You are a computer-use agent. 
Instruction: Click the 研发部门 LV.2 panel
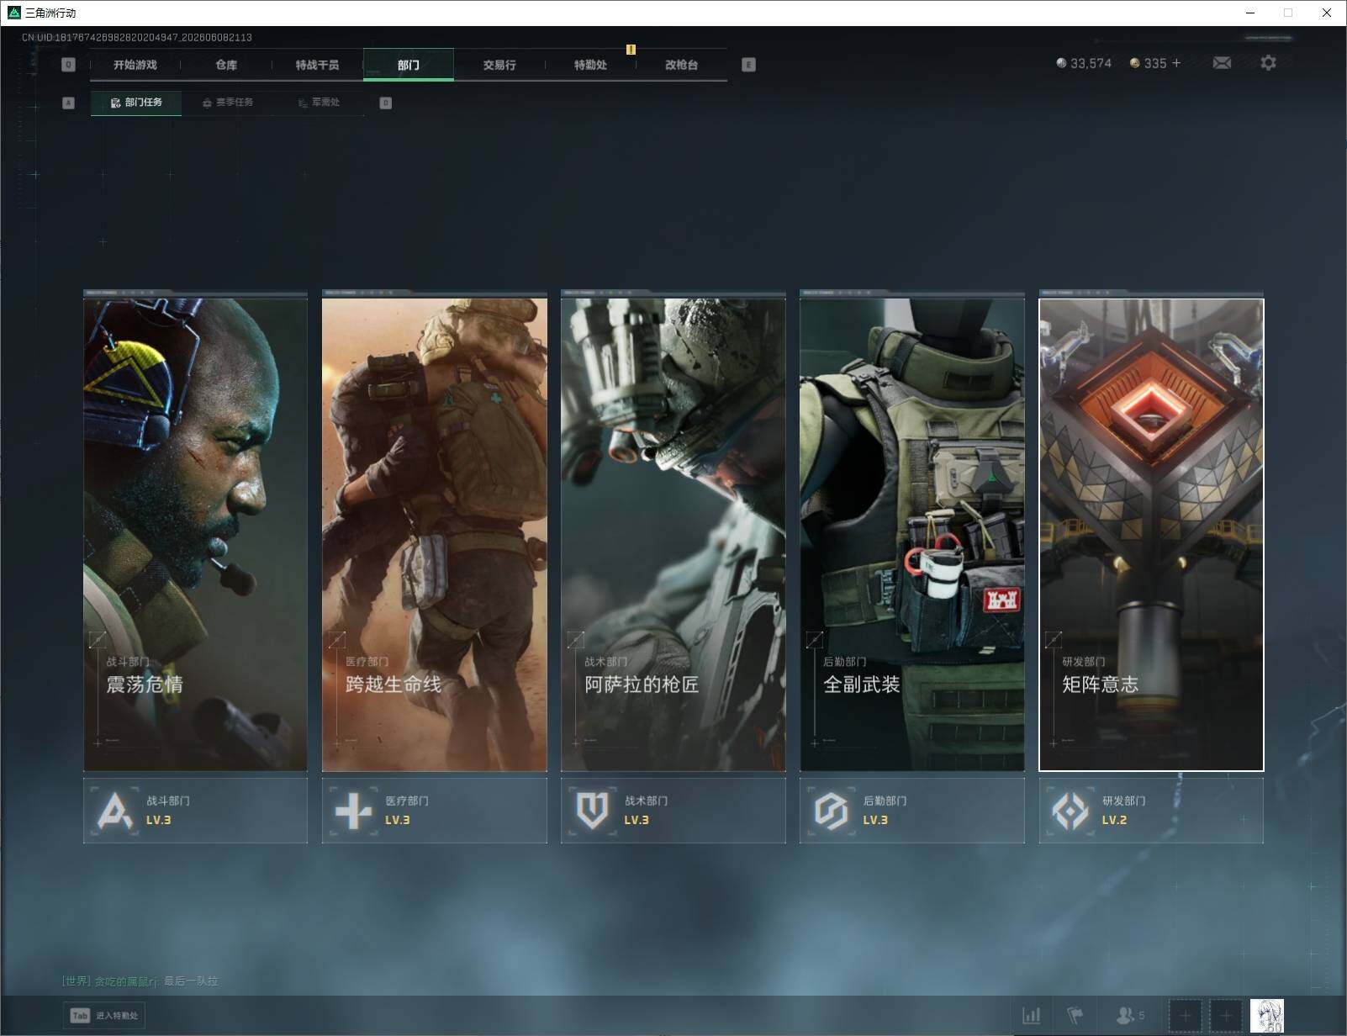pyautogui.click(x=1151, y=811)
